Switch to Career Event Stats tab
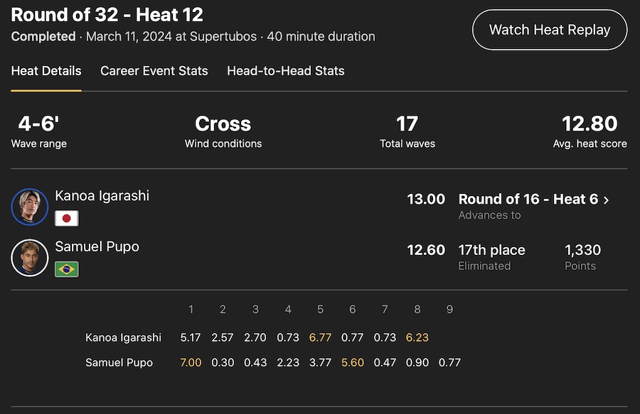640x414 pixels. coord(154,71)
